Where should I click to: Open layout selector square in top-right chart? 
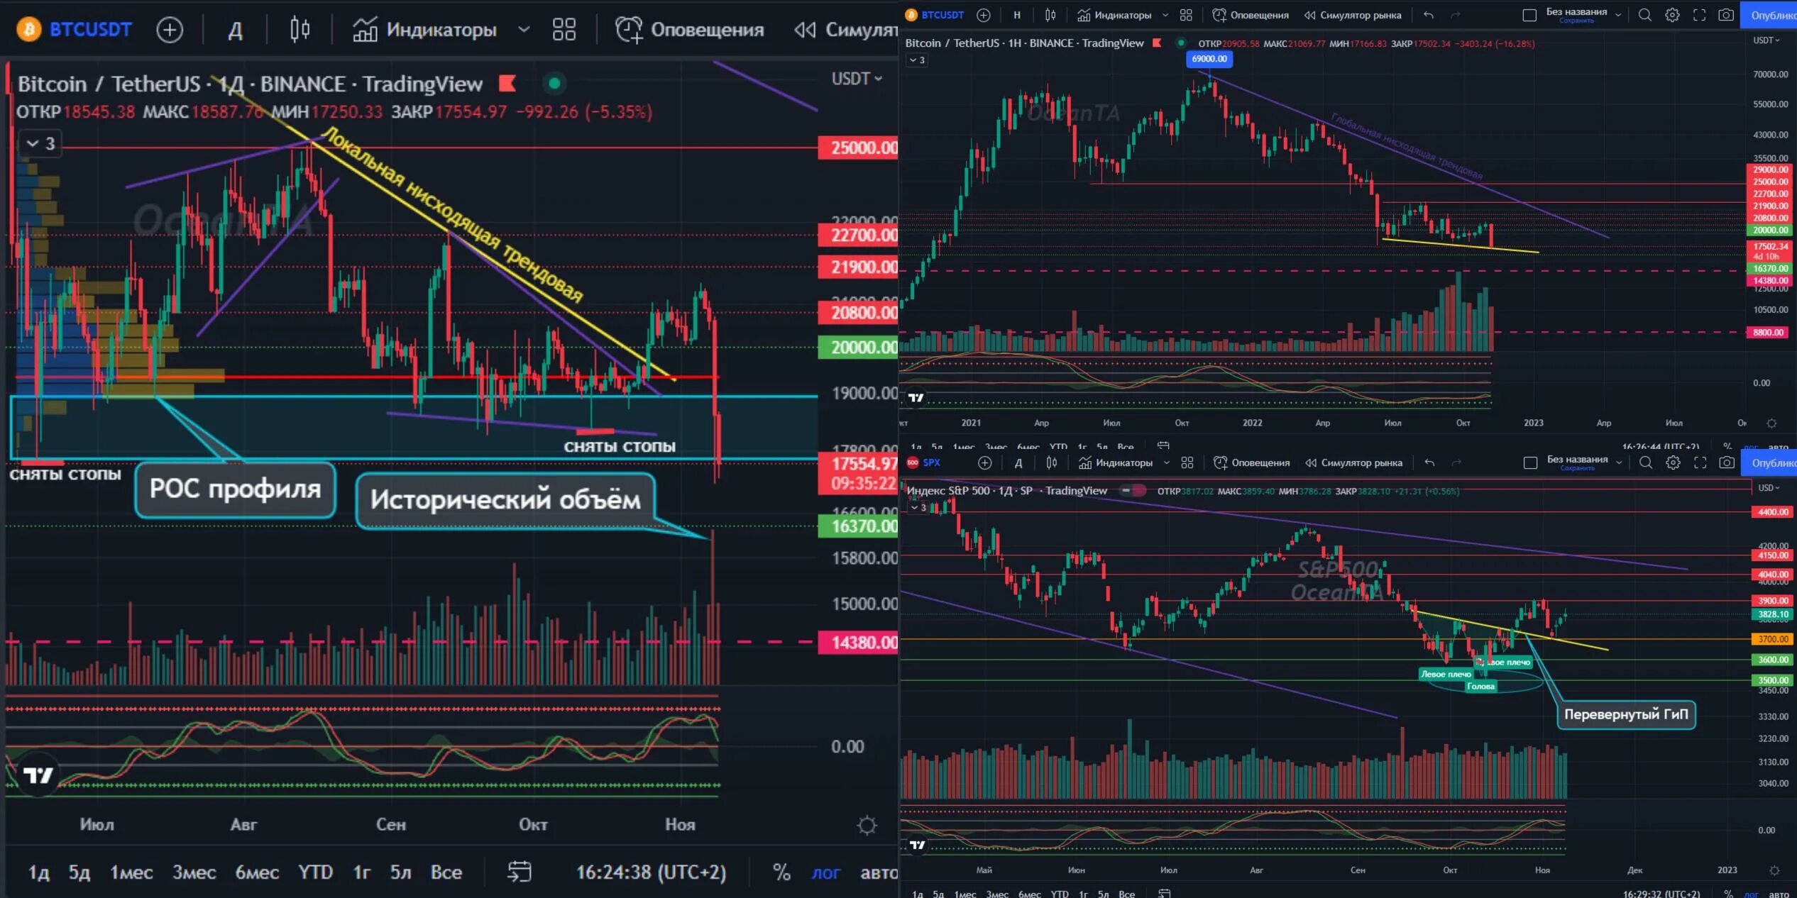point(1529,15)
